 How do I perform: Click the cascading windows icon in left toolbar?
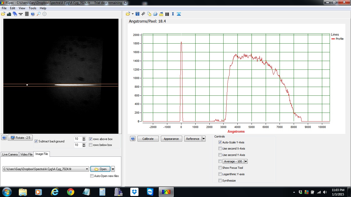coord(15,14)
